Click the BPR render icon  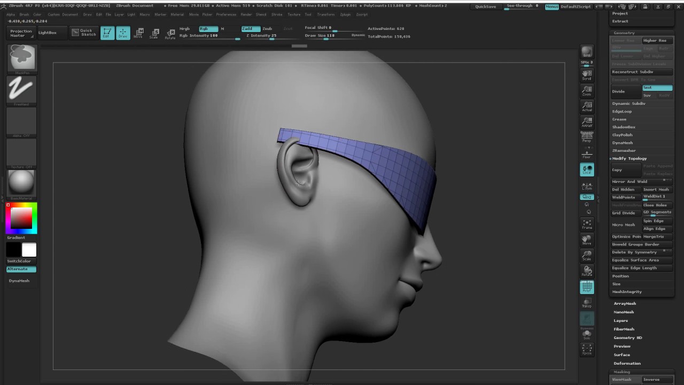587,52
